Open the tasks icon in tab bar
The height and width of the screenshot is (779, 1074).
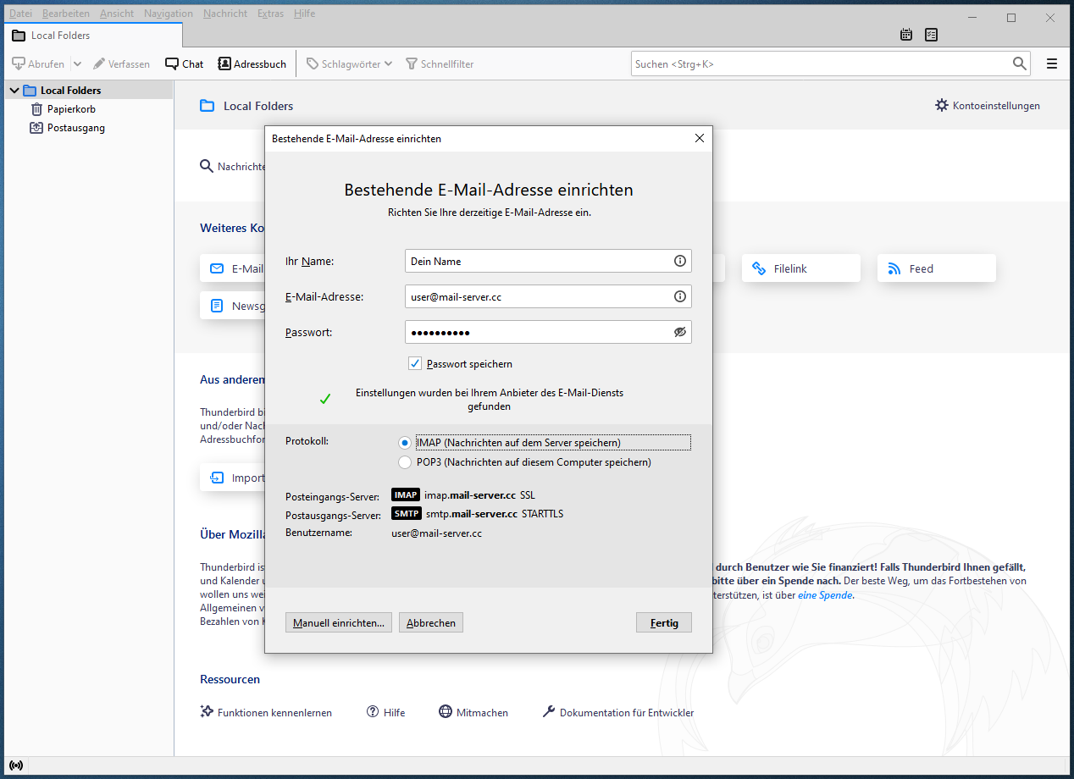(932, 35)
